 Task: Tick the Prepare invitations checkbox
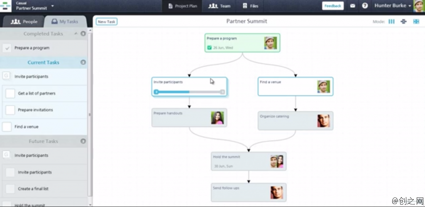point(10,110)
